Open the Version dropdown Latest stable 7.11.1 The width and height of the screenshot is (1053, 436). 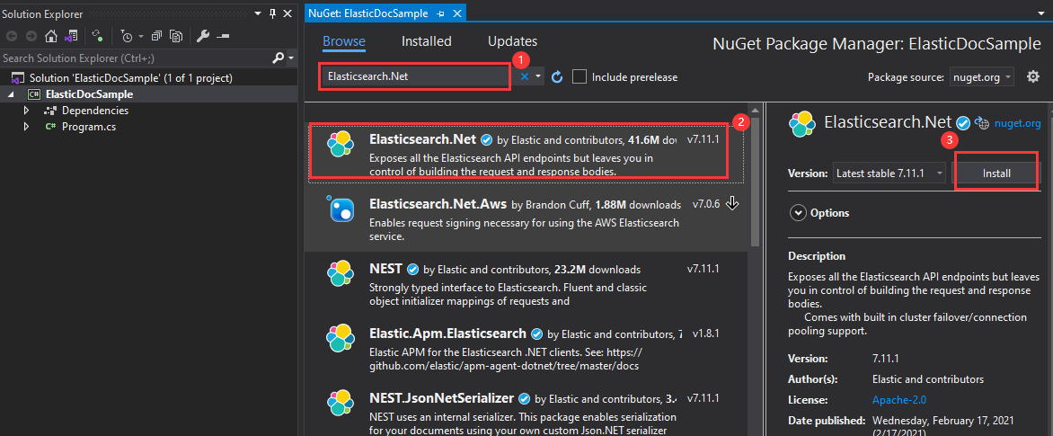click(x=889, y=174)
